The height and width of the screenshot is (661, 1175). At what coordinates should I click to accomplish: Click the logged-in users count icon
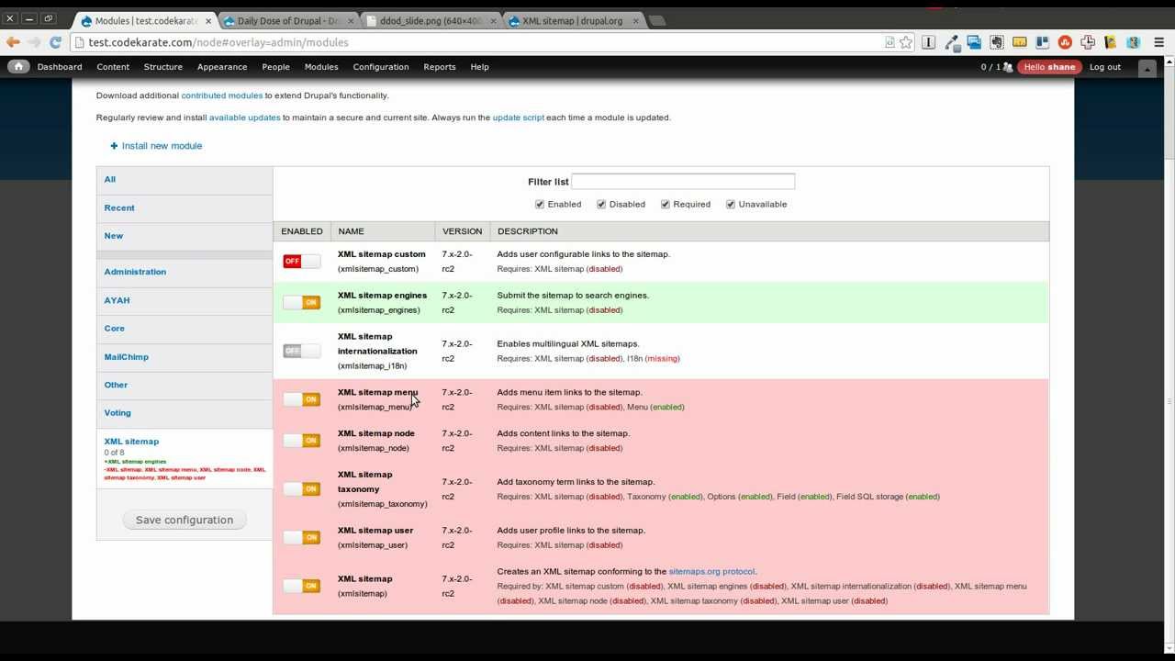click(x=1008, y=67)
